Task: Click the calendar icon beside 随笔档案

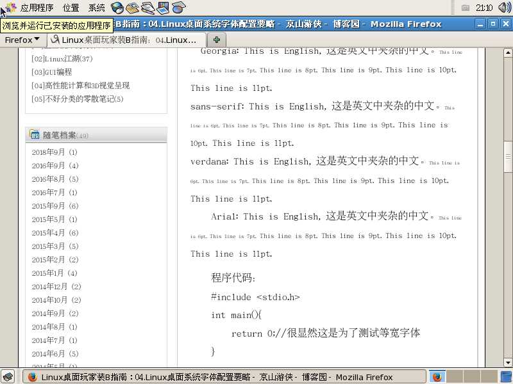Action: pos(35,134)
